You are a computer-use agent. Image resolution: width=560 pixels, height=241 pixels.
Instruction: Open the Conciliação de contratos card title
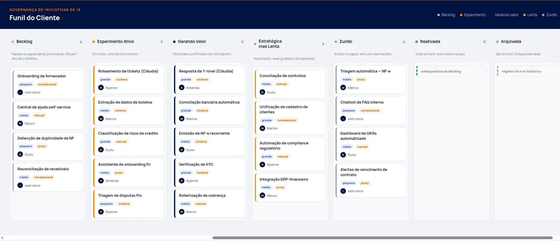283,76
